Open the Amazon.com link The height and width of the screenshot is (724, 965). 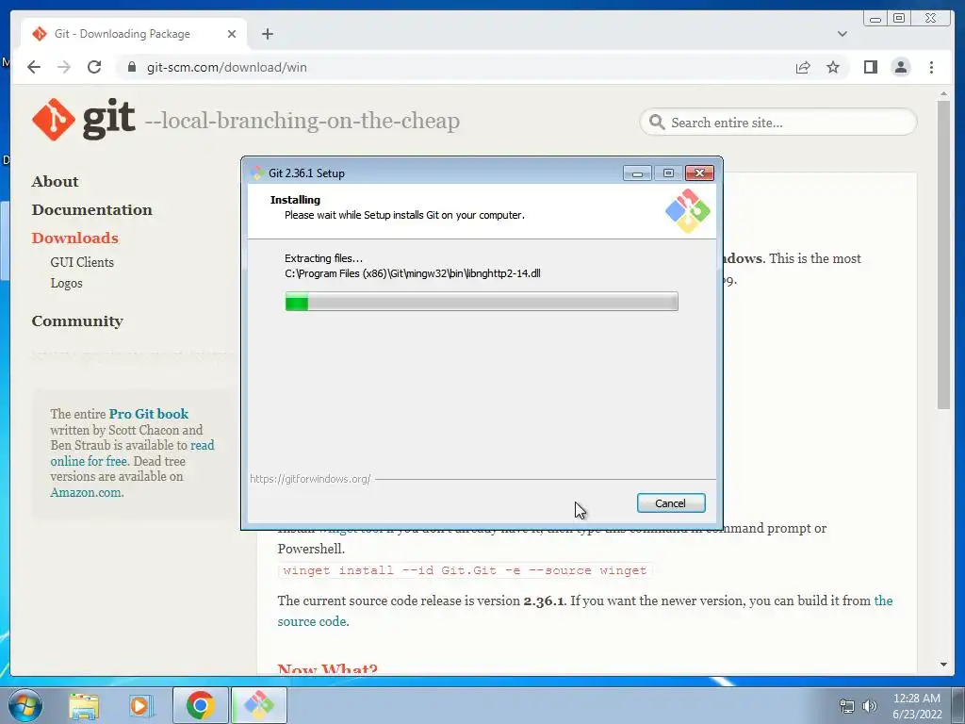86,492
